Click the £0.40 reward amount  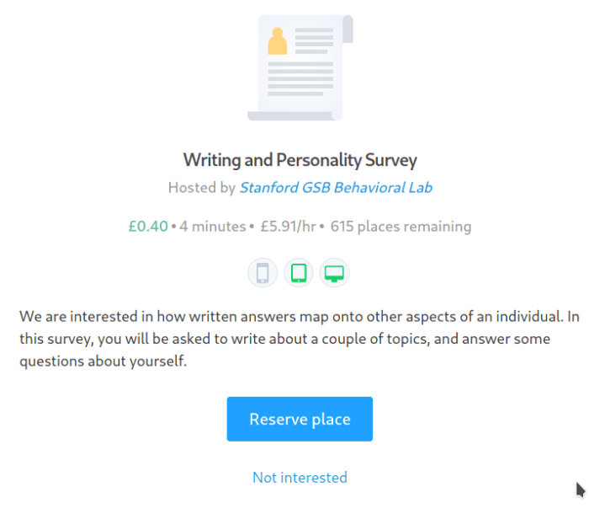click(x=148, y=227)
